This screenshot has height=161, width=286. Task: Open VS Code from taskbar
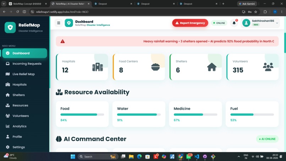[197, 157]
